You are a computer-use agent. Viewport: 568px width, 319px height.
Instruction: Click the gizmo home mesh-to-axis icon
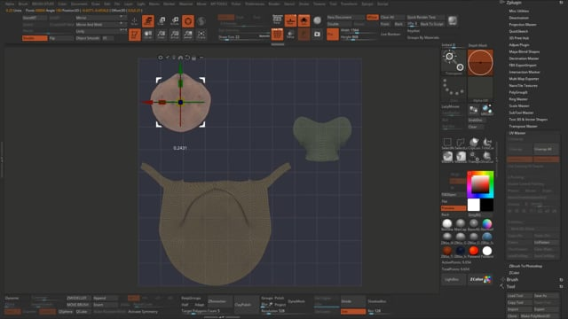[x=180, y=58]
